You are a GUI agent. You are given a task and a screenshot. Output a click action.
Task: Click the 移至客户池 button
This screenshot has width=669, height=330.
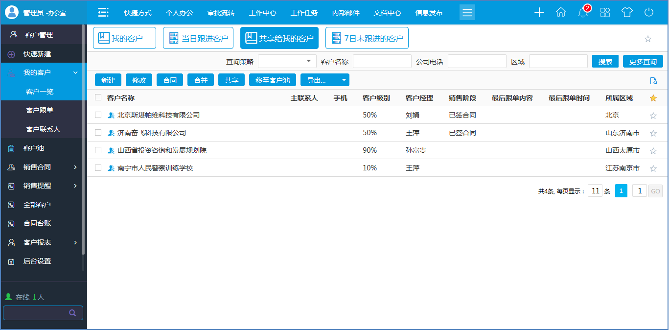(273, 80)
